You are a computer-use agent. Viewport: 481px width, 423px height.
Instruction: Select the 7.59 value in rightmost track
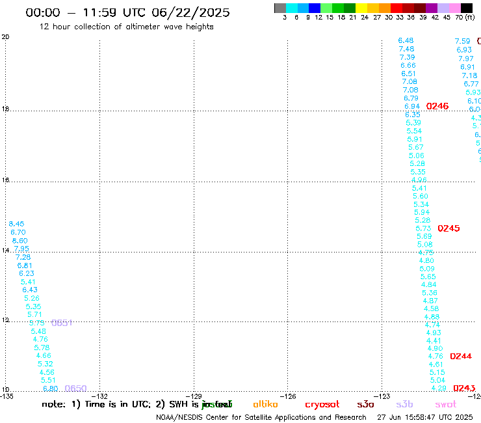pyautogui.click(x=462, y=41)
